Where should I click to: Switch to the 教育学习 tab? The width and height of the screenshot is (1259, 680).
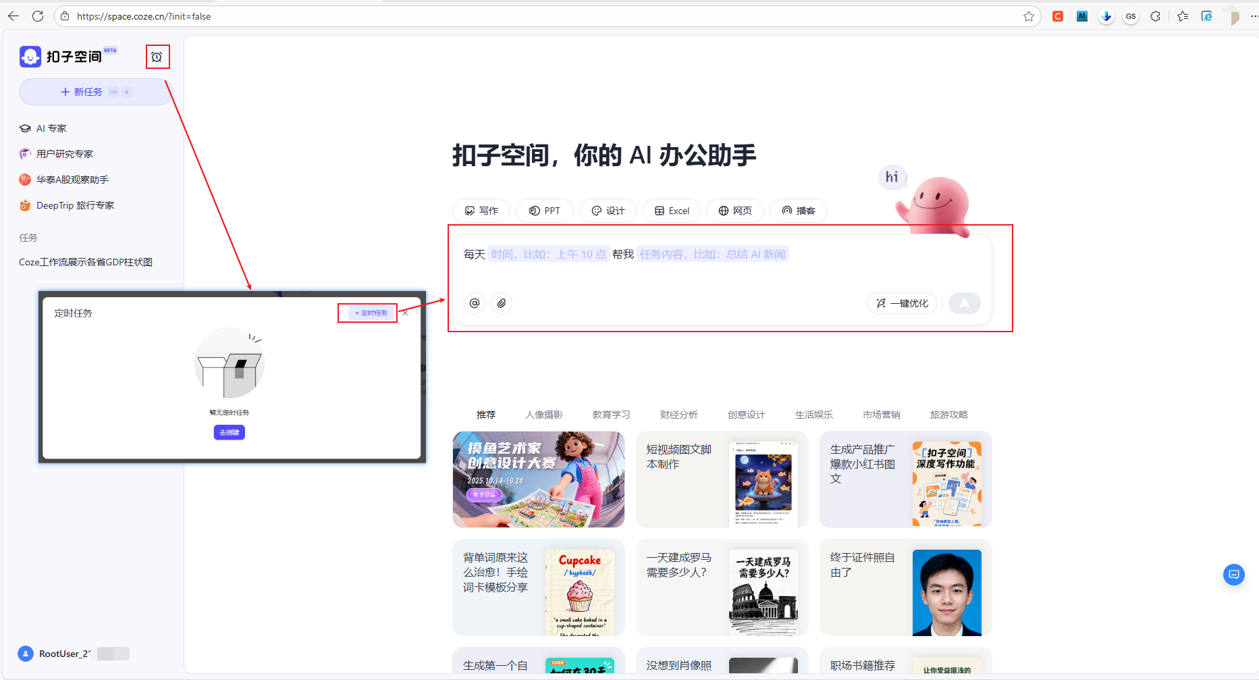[612, 415]
